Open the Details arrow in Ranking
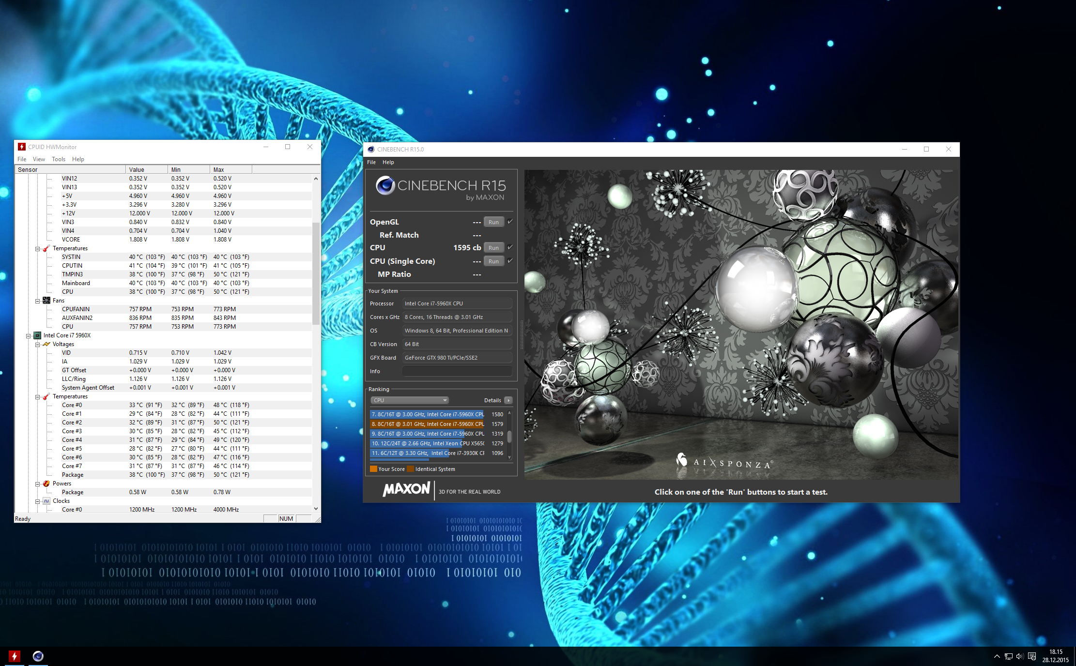The height and width of the screenshot is (666, 1076). pyautogui.click(x=508, y=400)
